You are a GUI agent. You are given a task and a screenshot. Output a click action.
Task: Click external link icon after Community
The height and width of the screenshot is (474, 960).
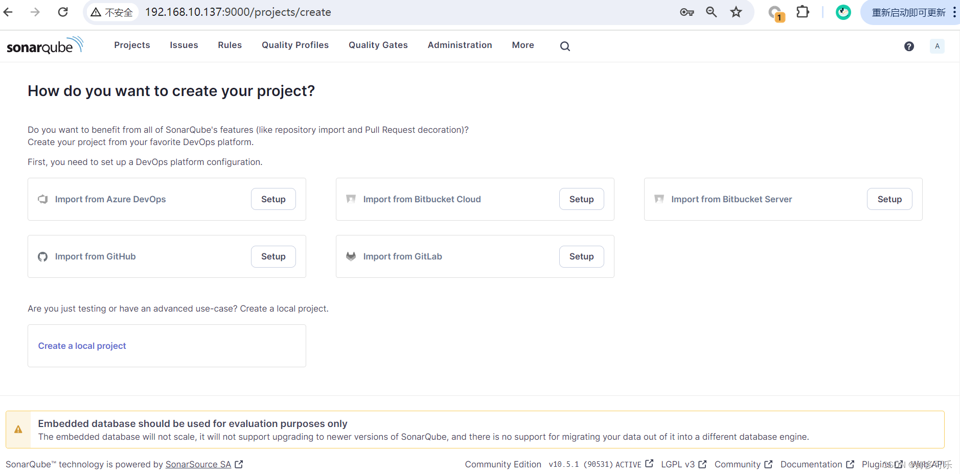point(768,464)
